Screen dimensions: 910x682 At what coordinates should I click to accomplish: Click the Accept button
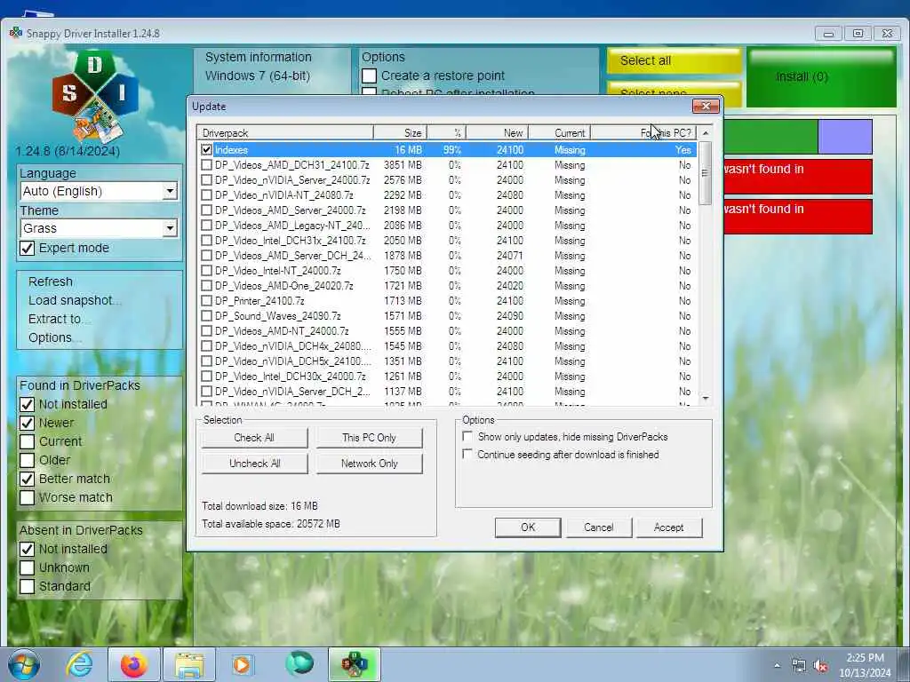tap(668, 527)
